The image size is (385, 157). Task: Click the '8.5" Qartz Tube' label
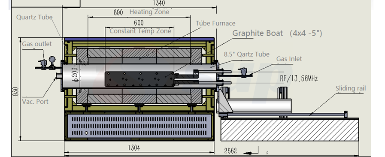246,54
